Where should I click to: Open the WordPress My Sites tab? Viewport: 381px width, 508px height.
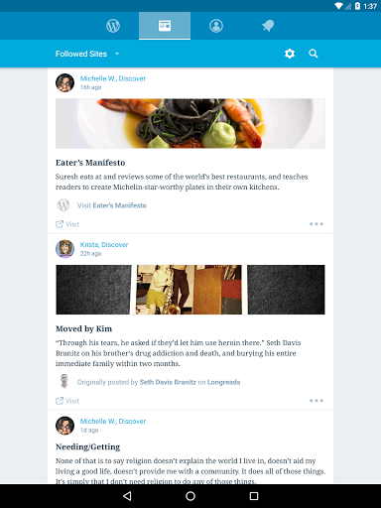coord(113,26)
